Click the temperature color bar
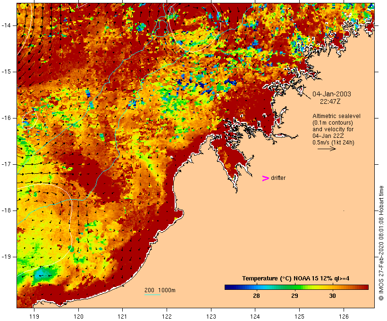Viewport: 387px width, 321px height. click(x=296, y=287)
